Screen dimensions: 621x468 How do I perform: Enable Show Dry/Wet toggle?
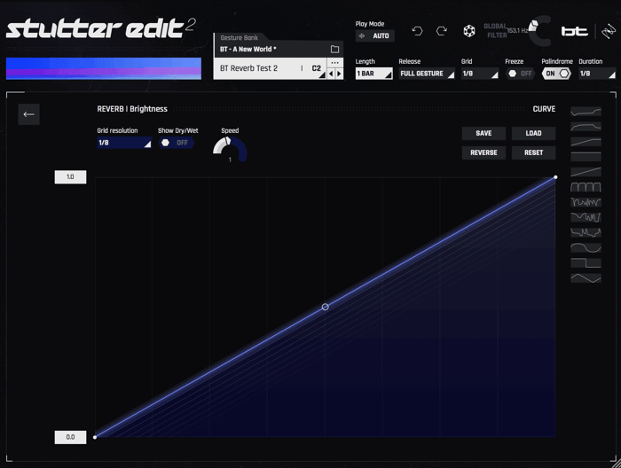click(x=177, y=143)
